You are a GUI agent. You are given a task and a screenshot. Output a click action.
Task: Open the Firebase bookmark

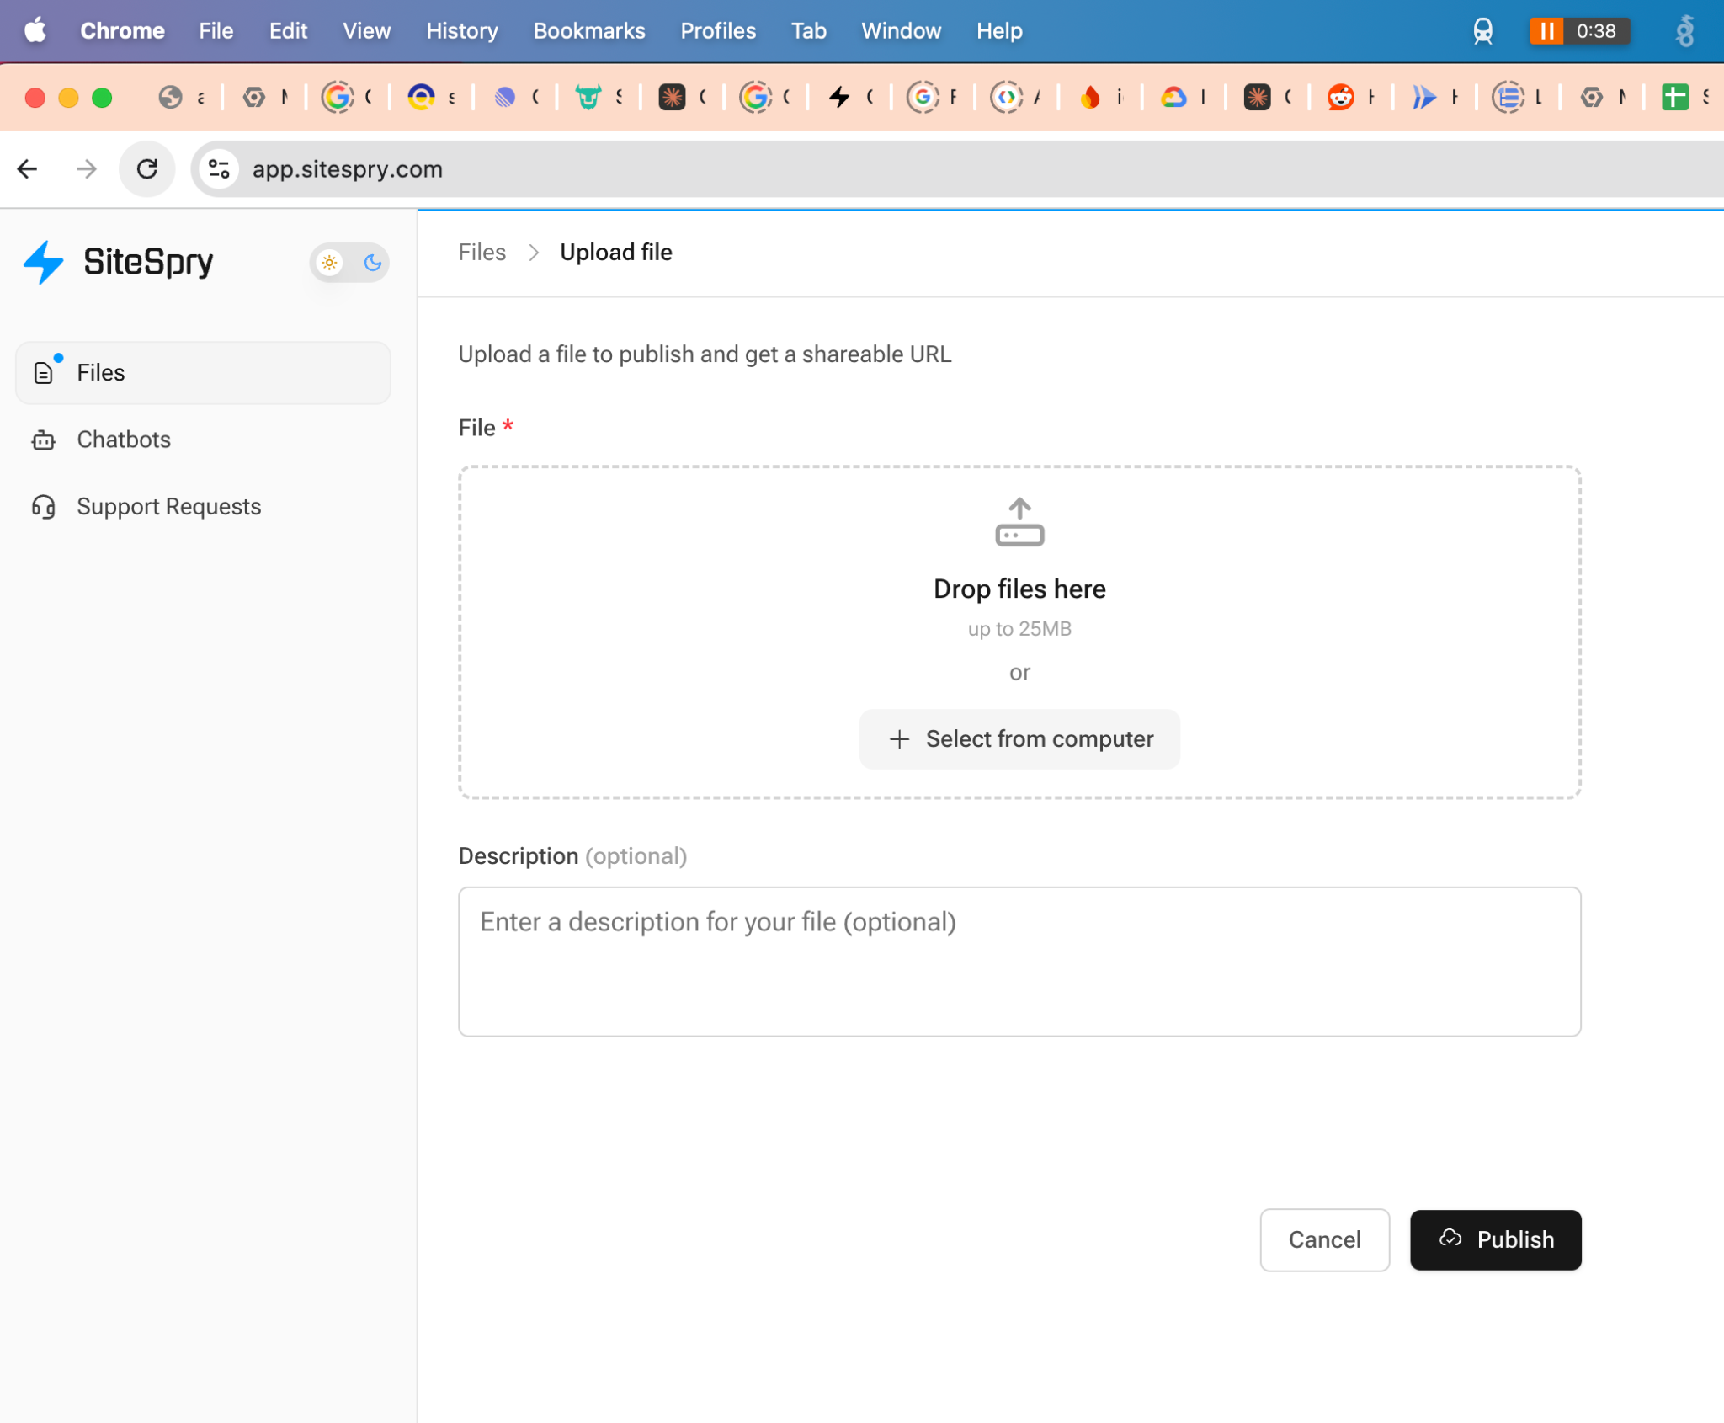[x=1092, y=96]
